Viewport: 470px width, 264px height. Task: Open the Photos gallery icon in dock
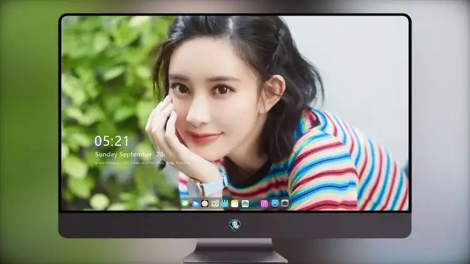245,204
